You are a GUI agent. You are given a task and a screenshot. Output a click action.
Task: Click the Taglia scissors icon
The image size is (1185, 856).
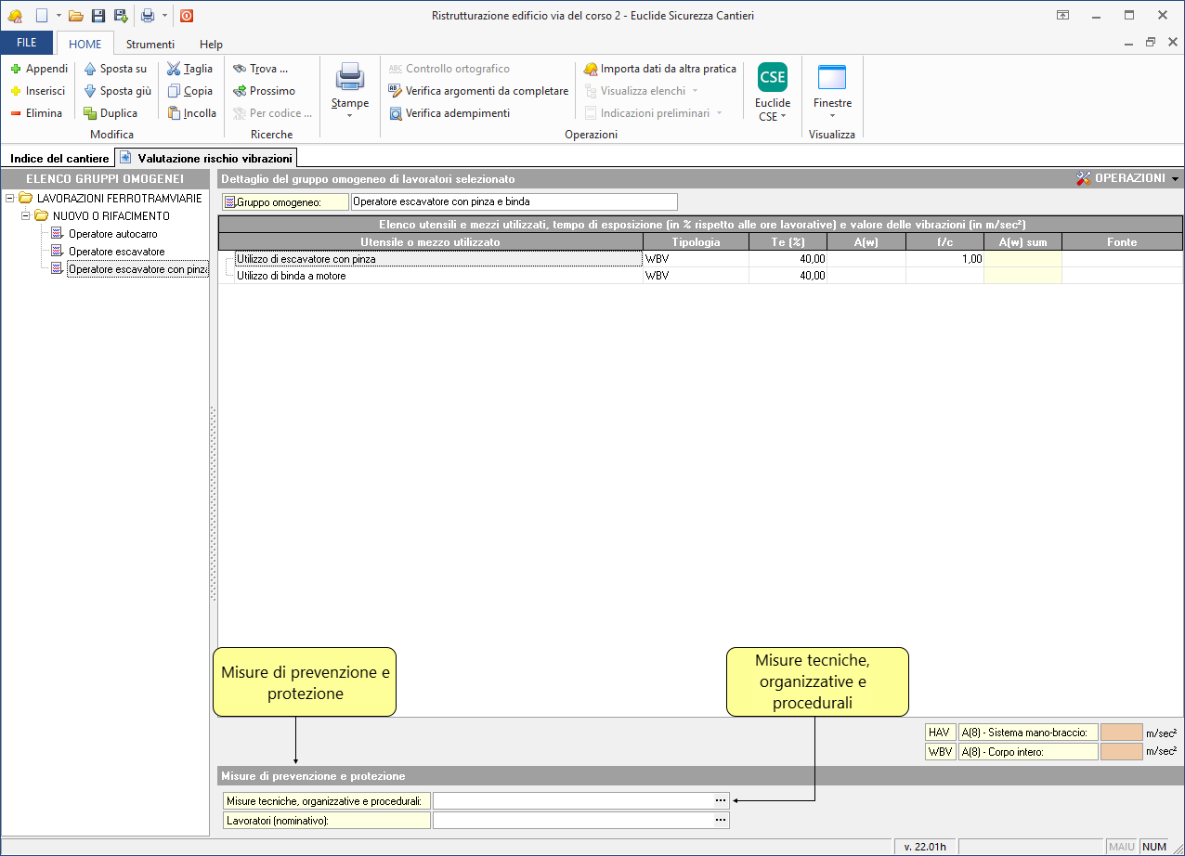point(174,69)
